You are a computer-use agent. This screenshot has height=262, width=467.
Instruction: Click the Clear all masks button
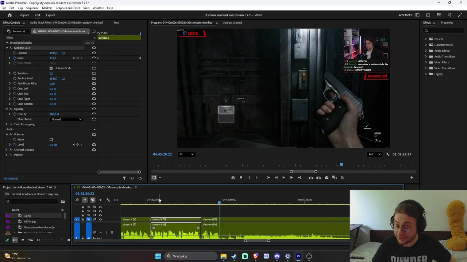click(89, 43)
